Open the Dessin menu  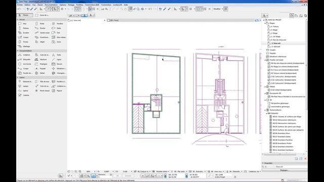[40, 5]
